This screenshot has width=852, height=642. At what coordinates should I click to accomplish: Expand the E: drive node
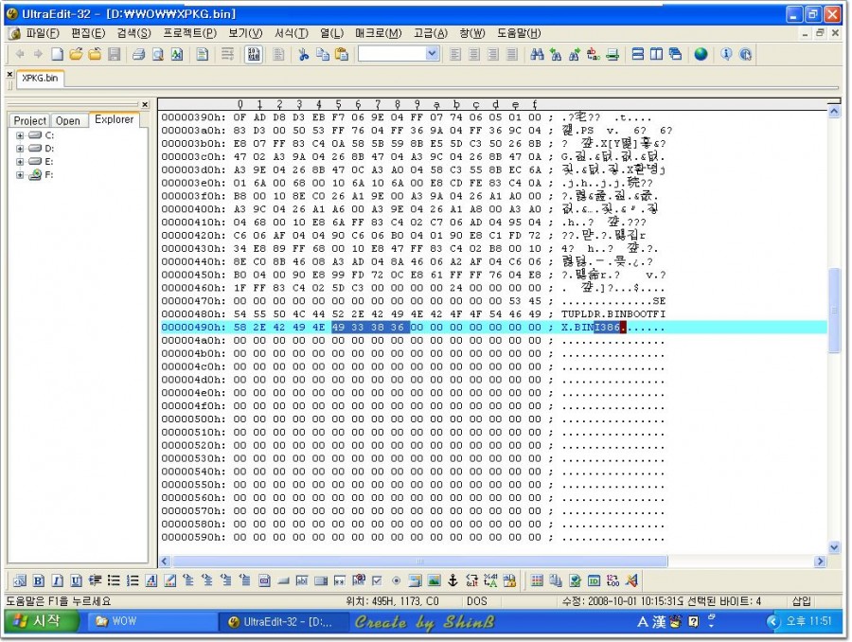click(x=20, y=162)
